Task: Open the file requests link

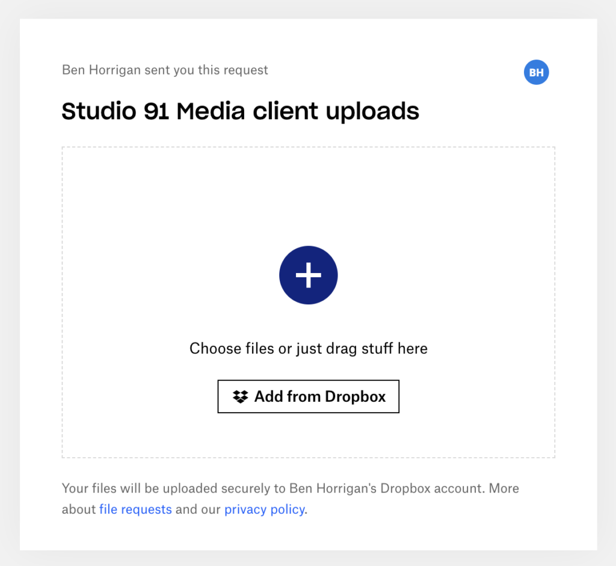Action: [x=135, y=509]
